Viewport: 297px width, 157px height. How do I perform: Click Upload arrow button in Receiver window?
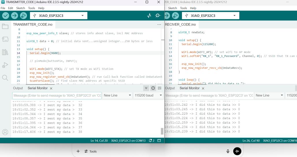166,16
